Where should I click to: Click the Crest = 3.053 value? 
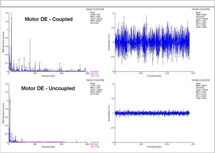click(x=201, y=98)
